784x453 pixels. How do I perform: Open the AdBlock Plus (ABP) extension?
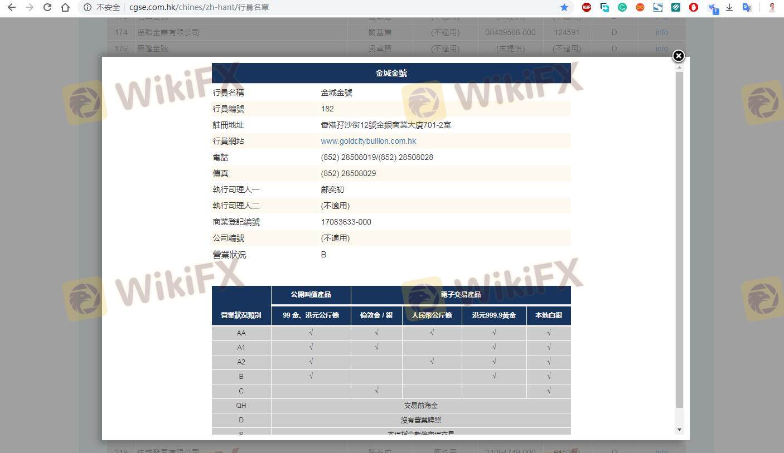pyautogui.click(x=586, y=7)
